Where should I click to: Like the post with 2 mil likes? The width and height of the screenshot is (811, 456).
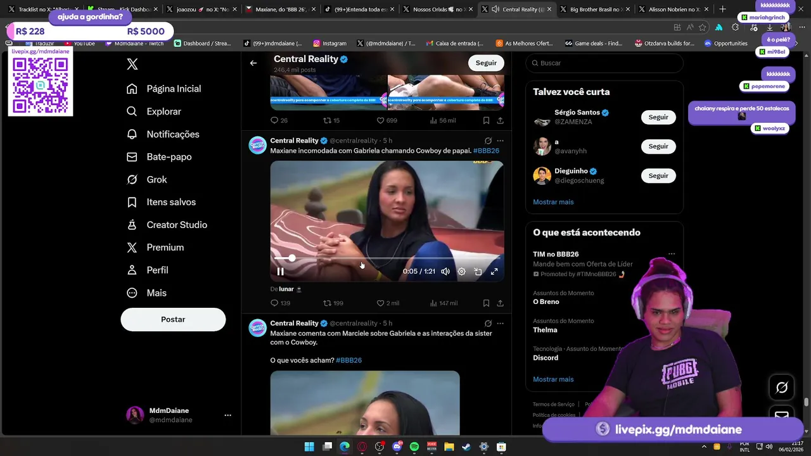[x=388, y=303]
